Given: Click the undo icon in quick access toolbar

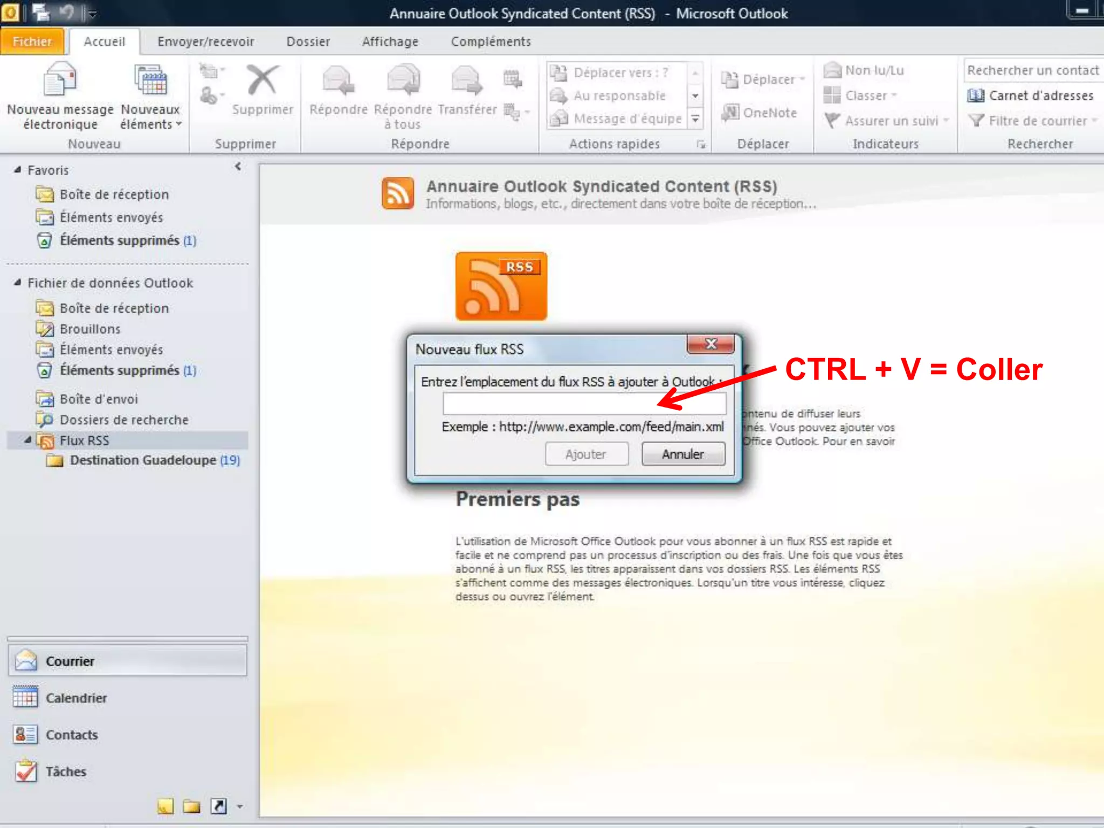Looking at the screenshot, I should point(67,12).
